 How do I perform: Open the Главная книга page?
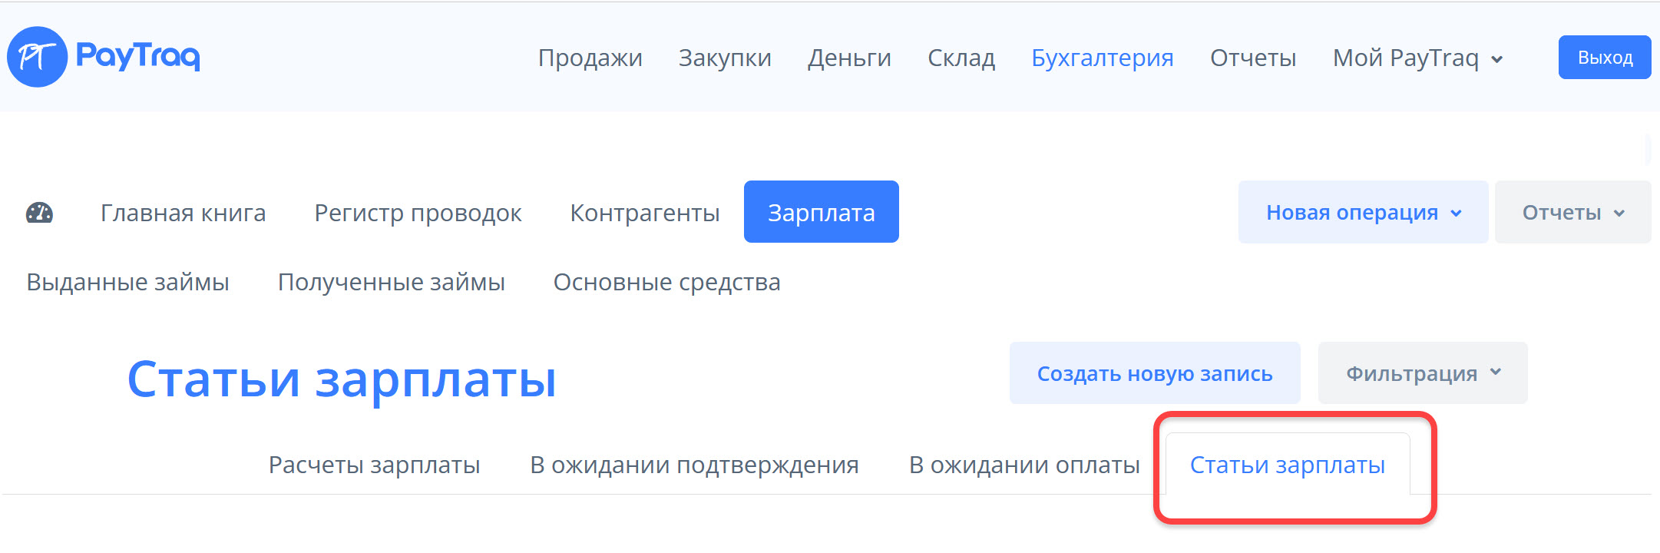coord(184,213)
